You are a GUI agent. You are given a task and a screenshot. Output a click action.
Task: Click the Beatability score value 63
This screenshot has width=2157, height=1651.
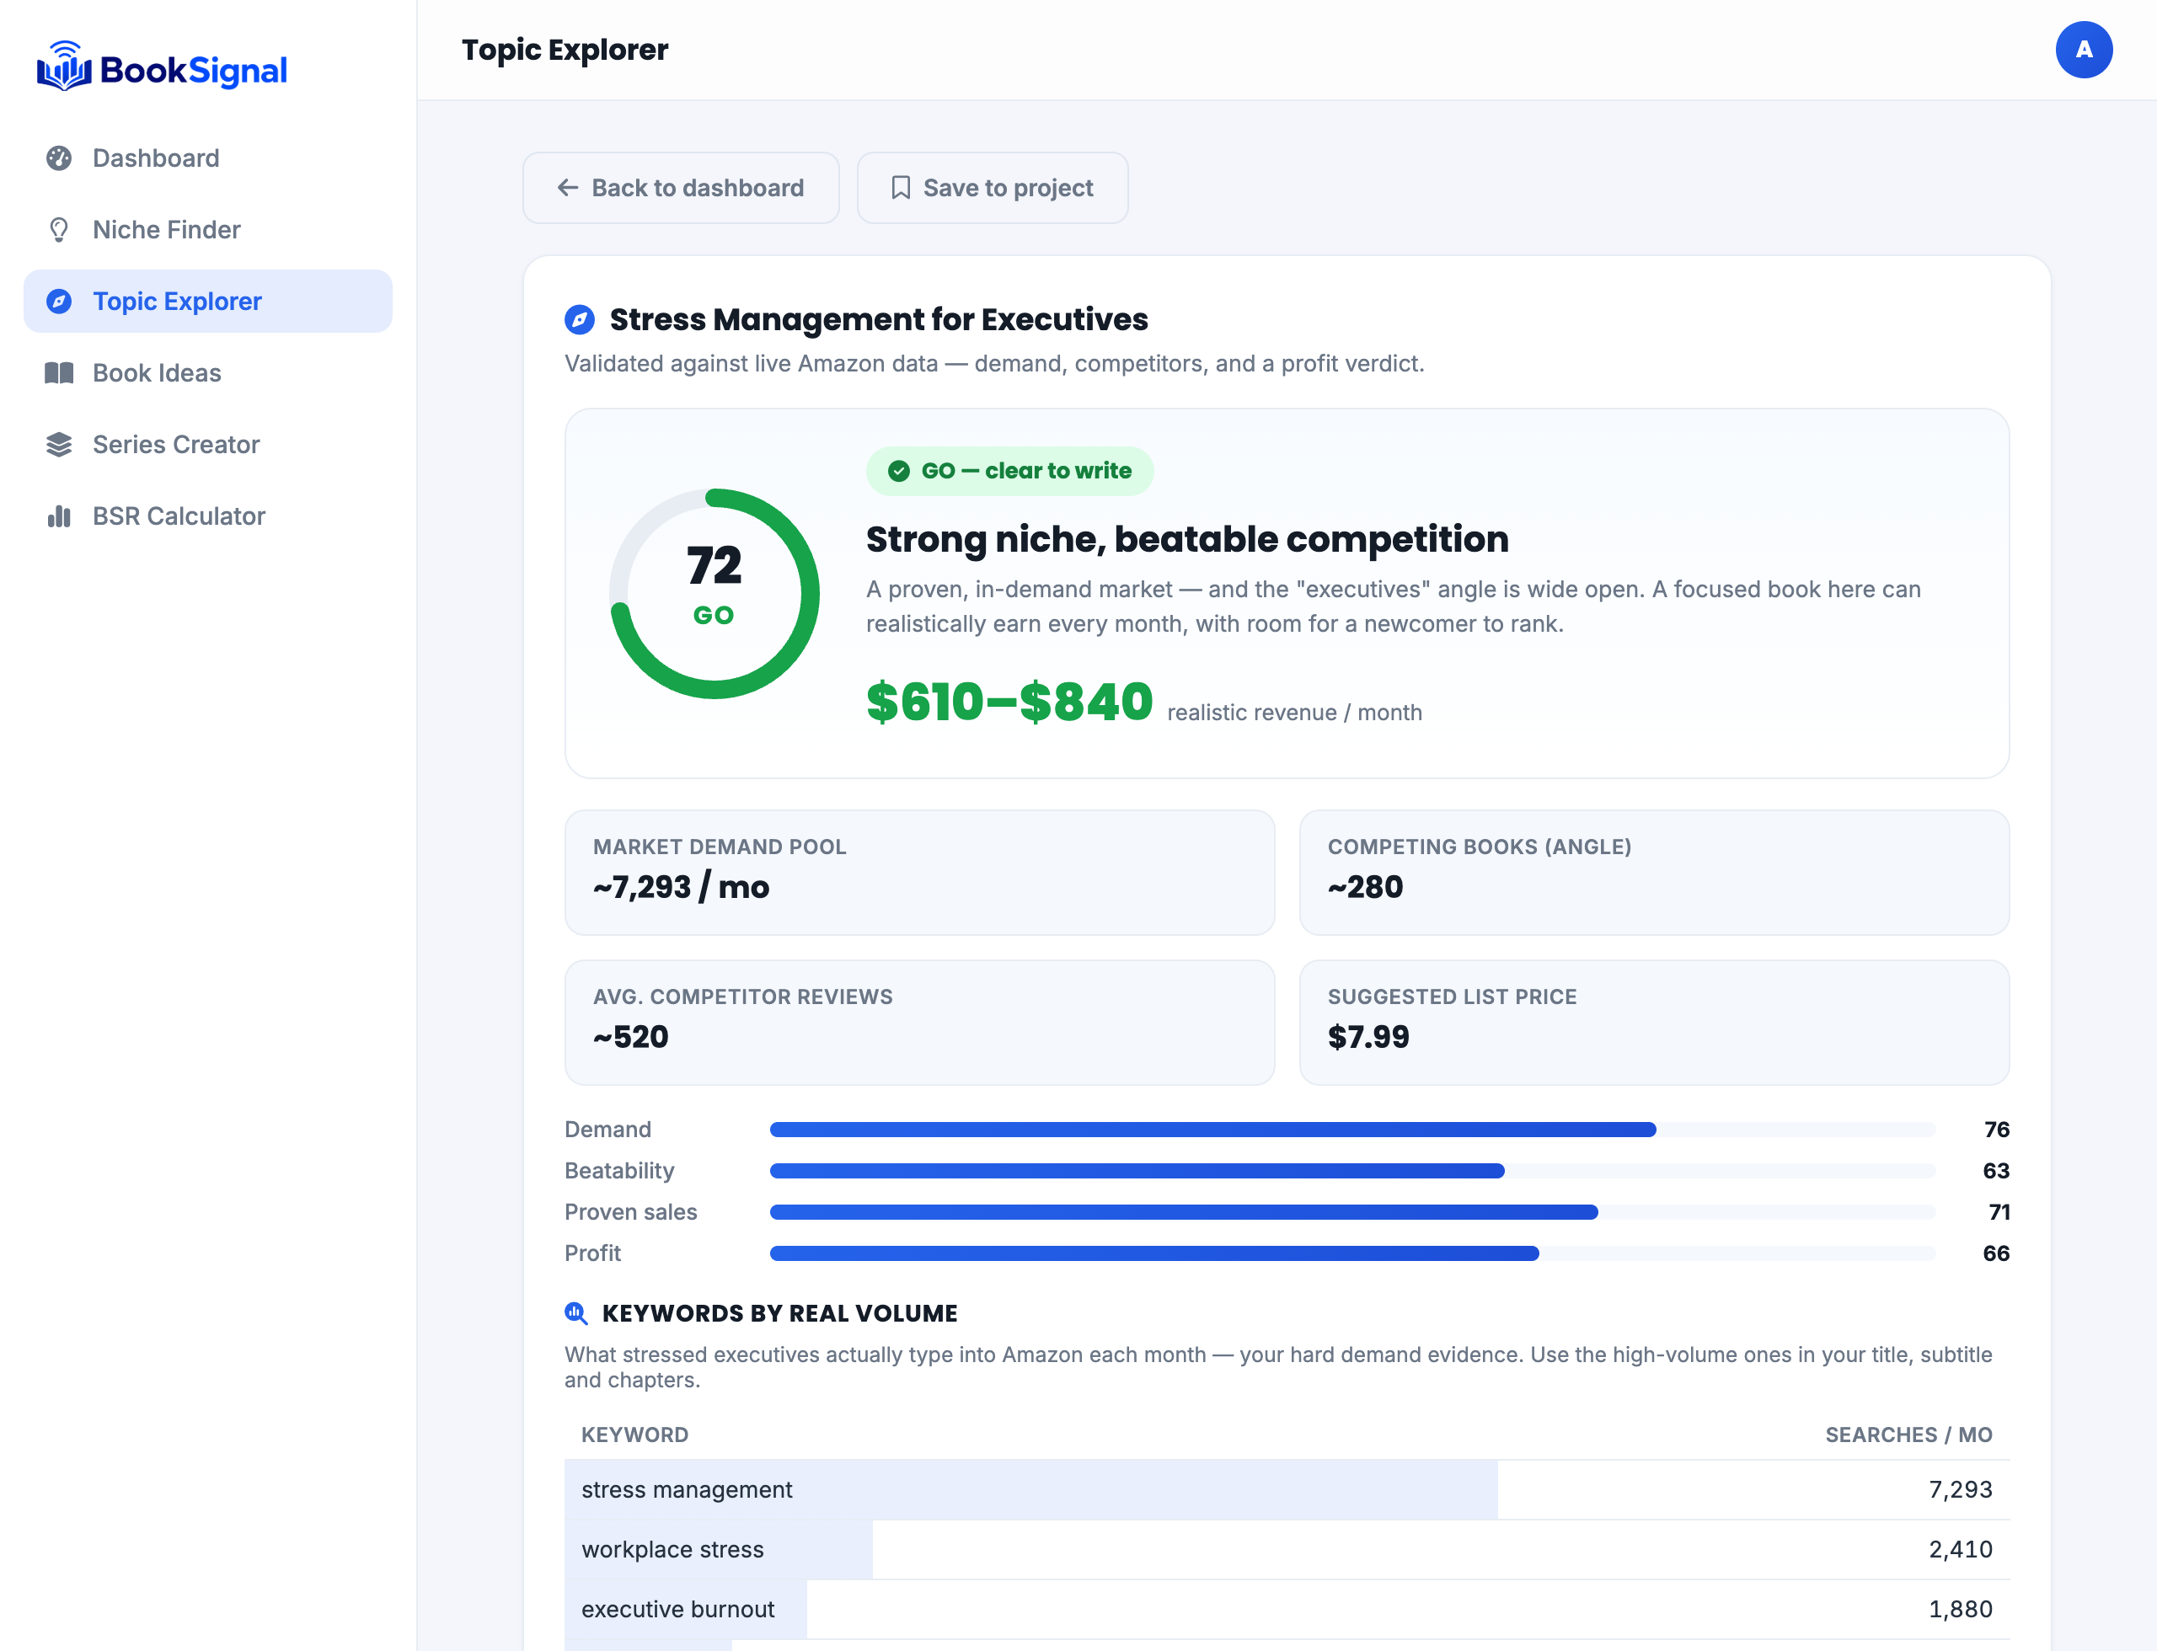1996,1172
